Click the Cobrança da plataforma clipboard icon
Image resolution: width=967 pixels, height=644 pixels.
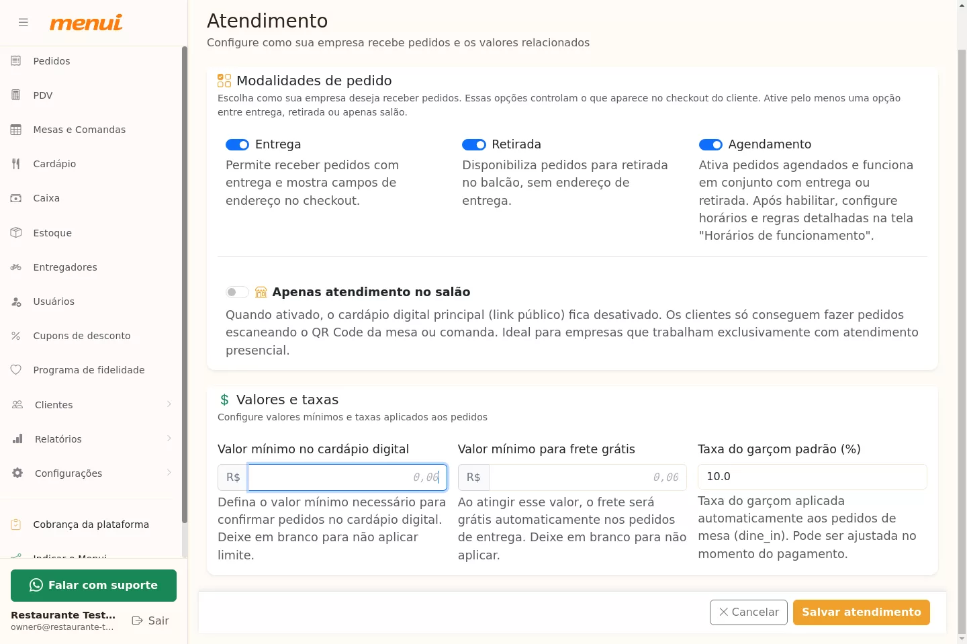[16, 524]
